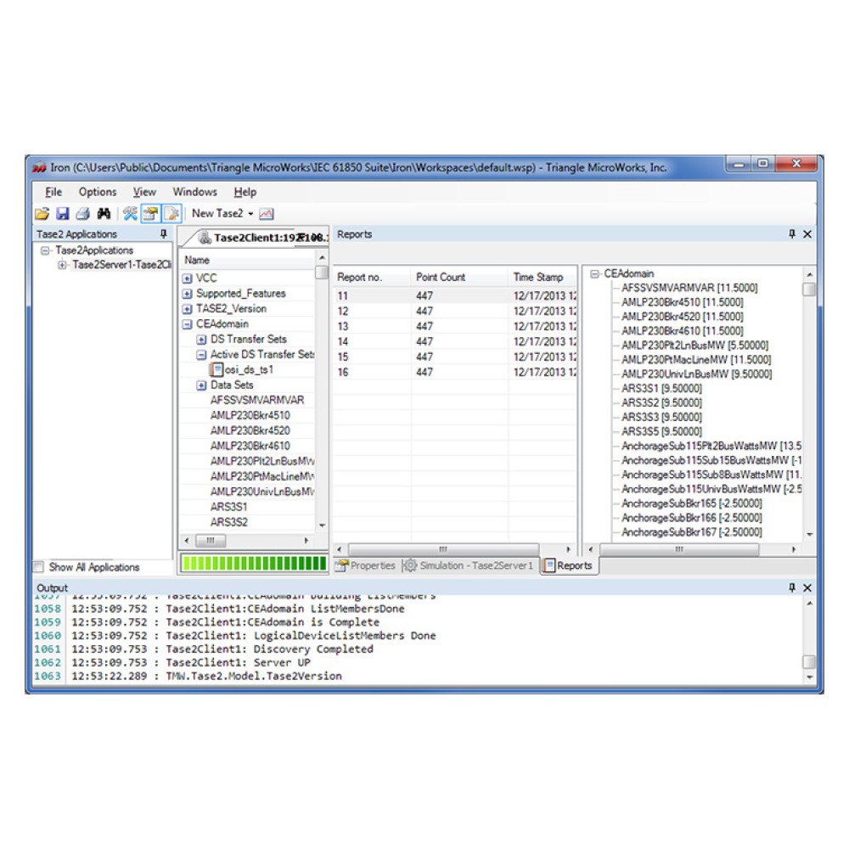Select AnchorageSubBkr166 [-2.50000] entry
Viewport: 849px width, 849px height.
691,518
